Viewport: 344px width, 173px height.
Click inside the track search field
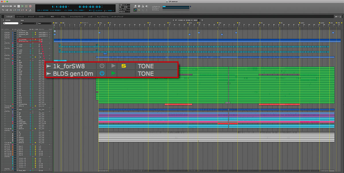[x=11, y=23]
